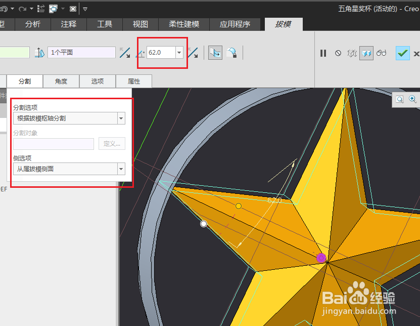Screen dimensions: 420x326
Task: Click the 62.0 angle value field
Action: tap(161, 52)
